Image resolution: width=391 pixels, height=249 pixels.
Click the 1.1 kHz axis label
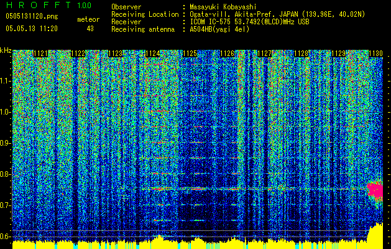(6, 81)
